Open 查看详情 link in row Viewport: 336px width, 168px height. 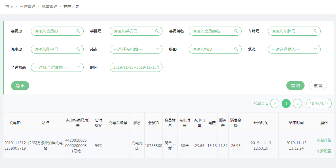coord(324,141)
